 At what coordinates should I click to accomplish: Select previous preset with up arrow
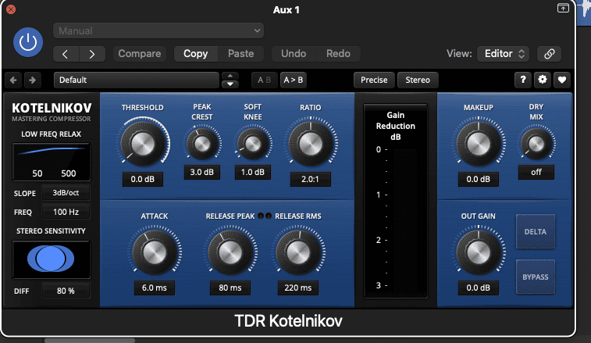click(x=230, y=76)
